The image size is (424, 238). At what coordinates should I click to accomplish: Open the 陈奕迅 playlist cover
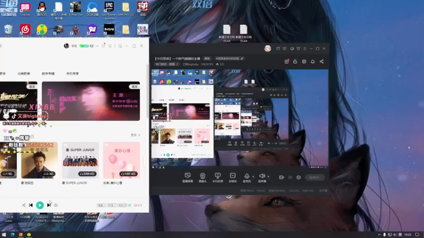point(39,160)
